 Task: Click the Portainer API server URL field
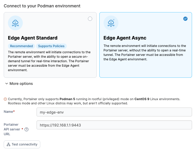click(x=114, y=125)
